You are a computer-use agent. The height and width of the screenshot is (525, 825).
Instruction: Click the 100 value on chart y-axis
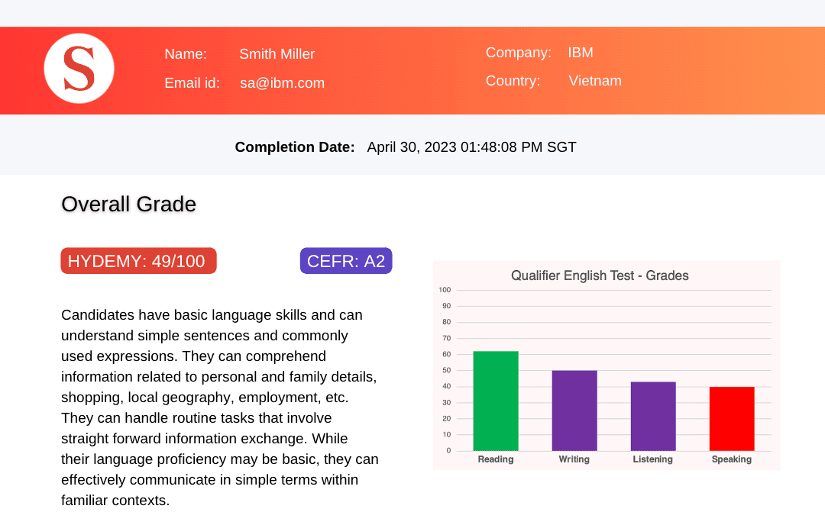[445, 290]
